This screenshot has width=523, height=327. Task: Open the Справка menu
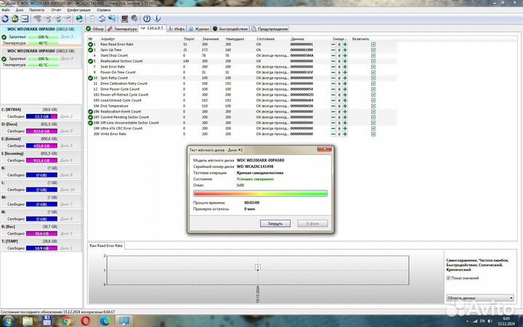click(x=103, y=10)
